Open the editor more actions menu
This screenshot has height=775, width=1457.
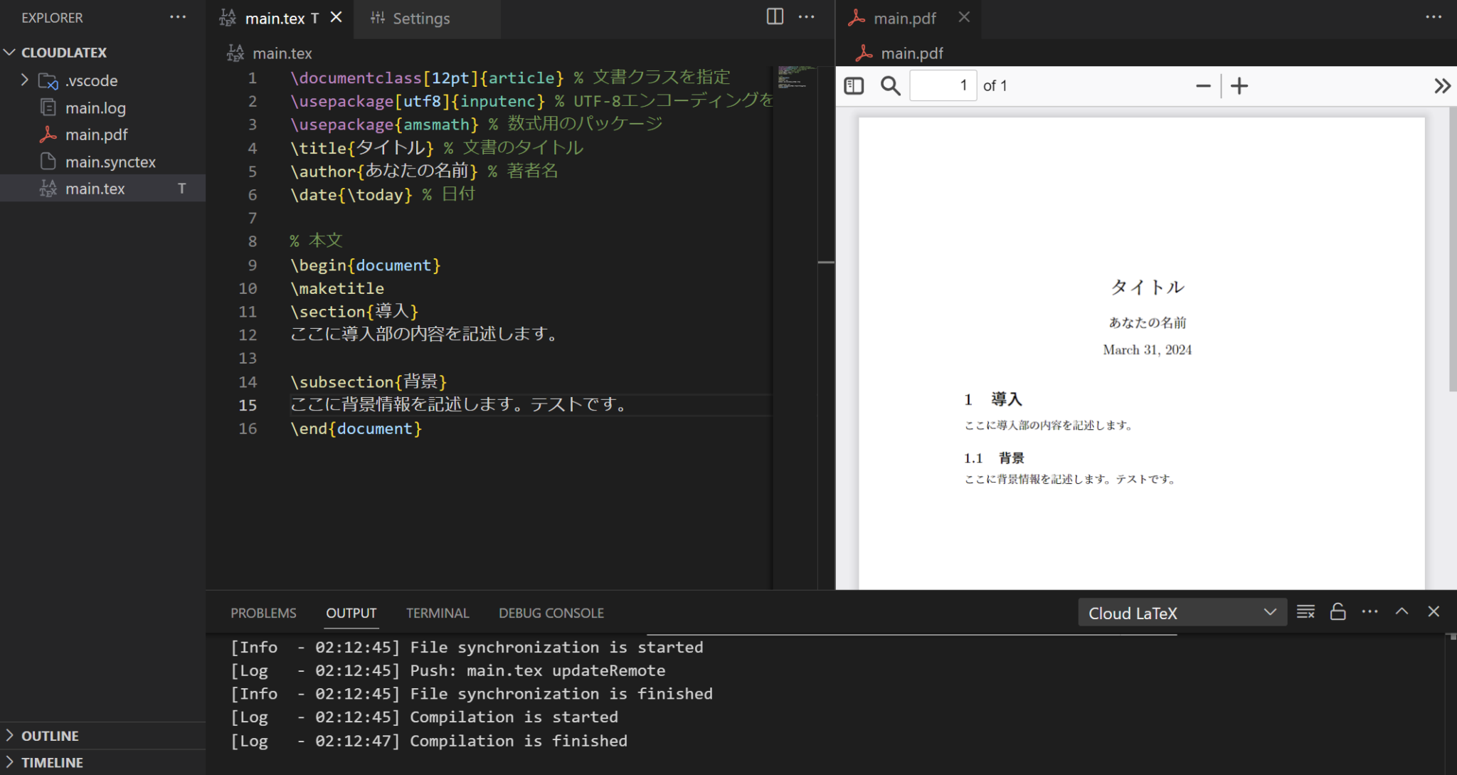pos(807,16)
